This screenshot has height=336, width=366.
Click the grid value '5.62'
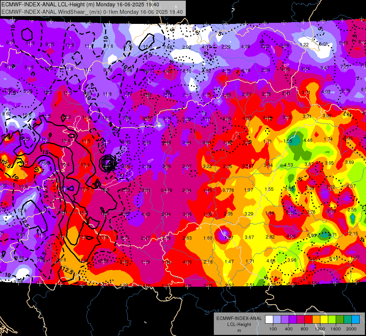[265, 46]
